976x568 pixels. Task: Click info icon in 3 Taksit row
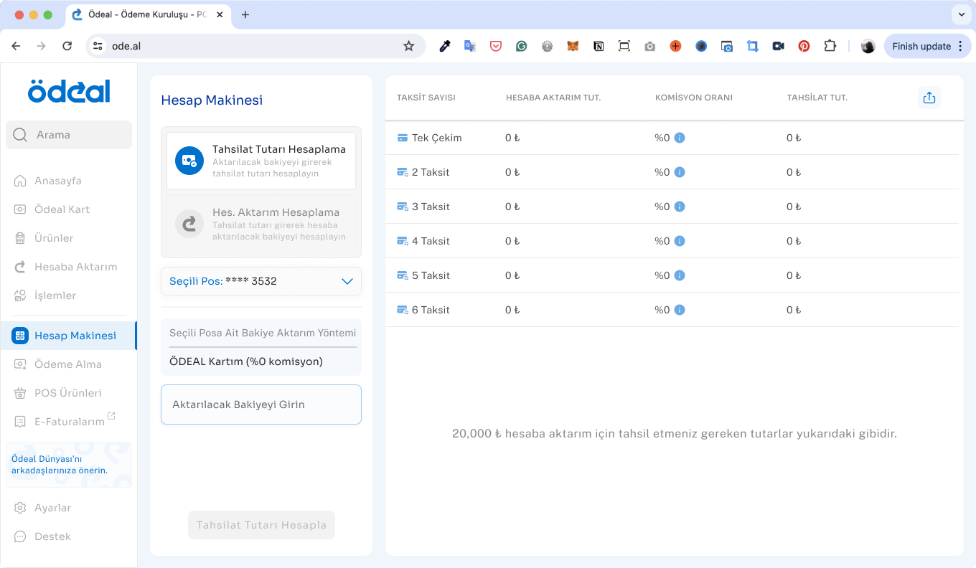coord(680,207)
